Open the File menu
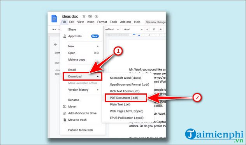The width and height of the screenshot is (246, 145). pyautogui.click(x=64, y=22)
